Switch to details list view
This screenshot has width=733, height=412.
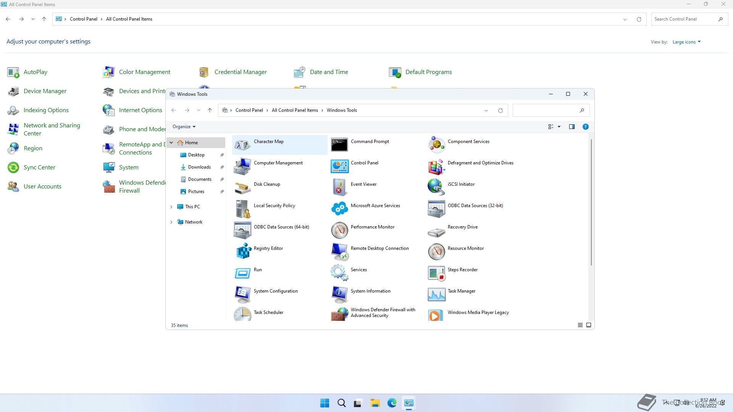(x=580, y=325)
